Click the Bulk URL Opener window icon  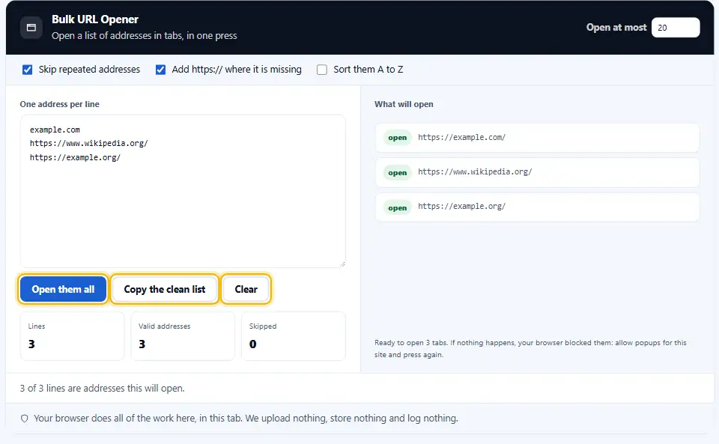click(31, 28)
